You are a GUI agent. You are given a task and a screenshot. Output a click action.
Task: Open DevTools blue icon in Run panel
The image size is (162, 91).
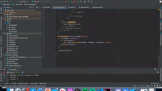coord(23,72)
